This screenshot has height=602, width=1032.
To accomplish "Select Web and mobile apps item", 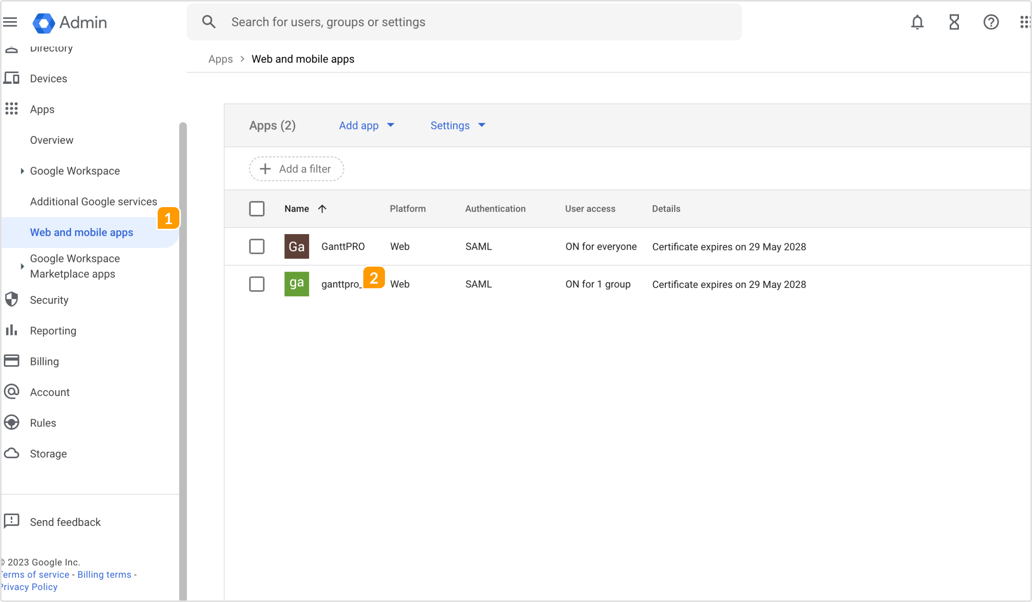I will click(90, 232).
